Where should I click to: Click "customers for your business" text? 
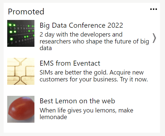click(79, 79)
